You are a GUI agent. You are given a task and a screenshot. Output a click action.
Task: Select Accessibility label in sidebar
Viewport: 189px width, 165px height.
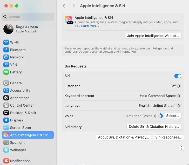point(20,91)
